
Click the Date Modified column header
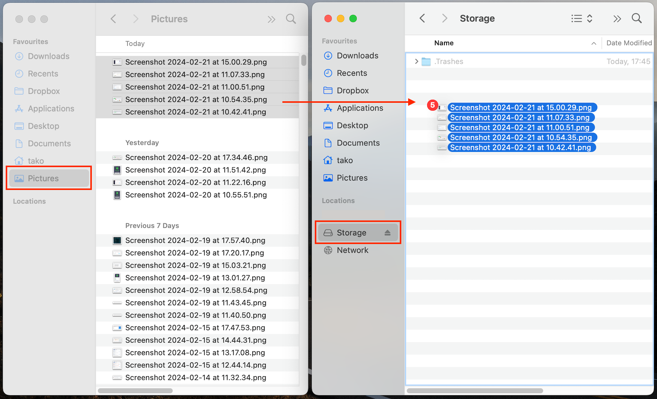click(628, 43)
